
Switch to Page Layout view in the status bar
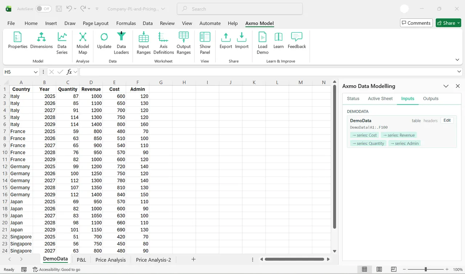tap(379, 269)
